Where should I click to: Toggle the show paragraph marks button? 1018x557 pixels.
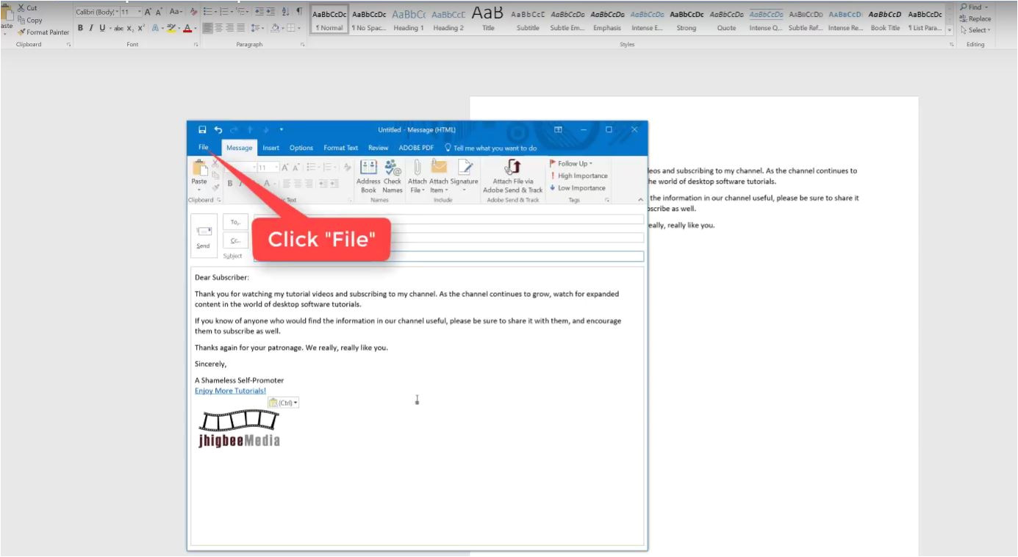coord(299,12)
